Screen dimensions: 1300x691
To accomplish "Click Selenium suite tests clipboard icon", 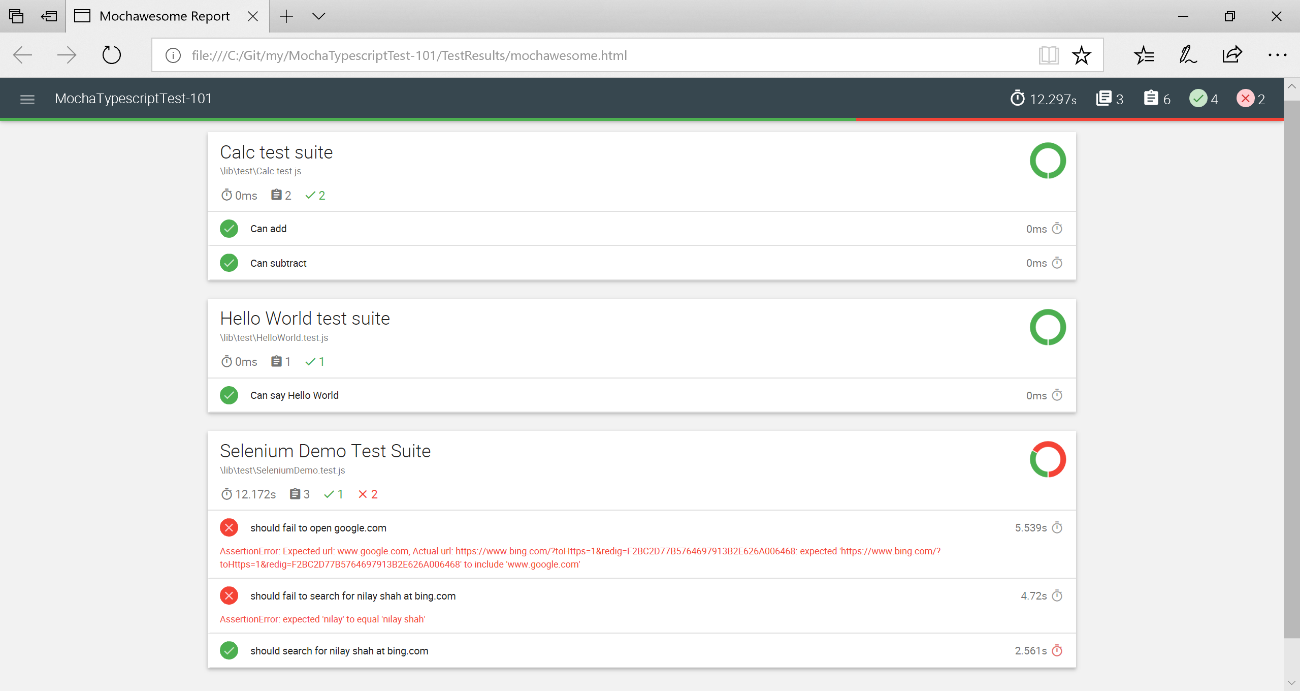I will point(295,494).
